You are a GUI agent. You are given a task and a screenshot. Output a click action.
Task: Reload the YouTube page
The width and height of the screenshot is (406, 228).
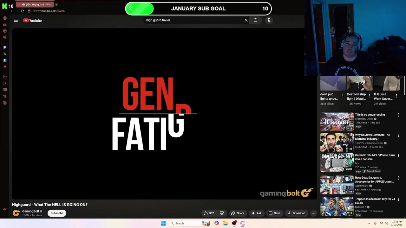(23, 11)
